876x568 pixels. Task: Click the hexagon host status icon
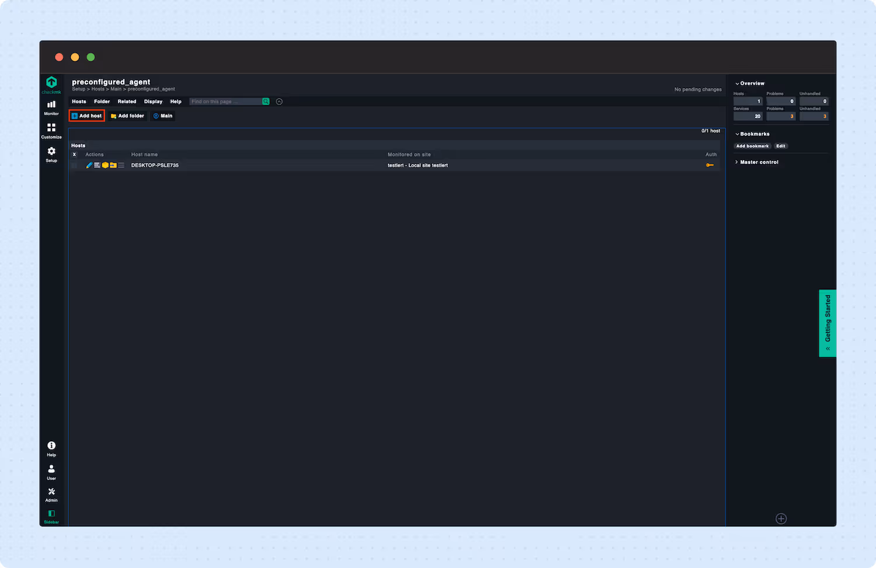[x=105, y=165]
